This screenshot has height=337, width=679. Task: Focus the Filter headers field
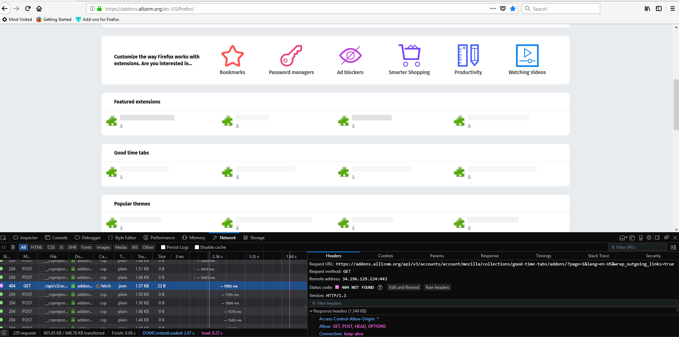point(494,303)
